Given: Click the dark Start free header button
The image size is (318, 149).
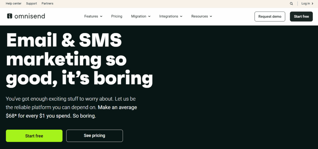Looking at the screenshot, I should point(301,16).
